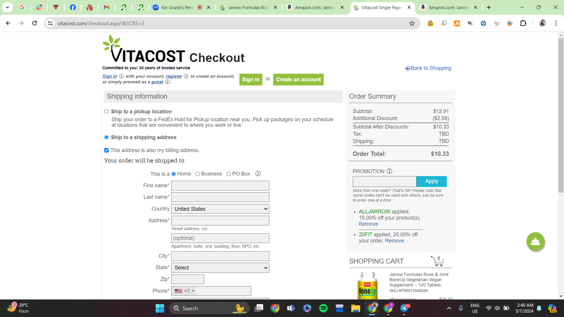Image resolution: width=564 pixels, height=317 pixels.
Task: Open Jarrow BoneUp product thumbnail
Action: pyautogui.click(x=367, y=286)
